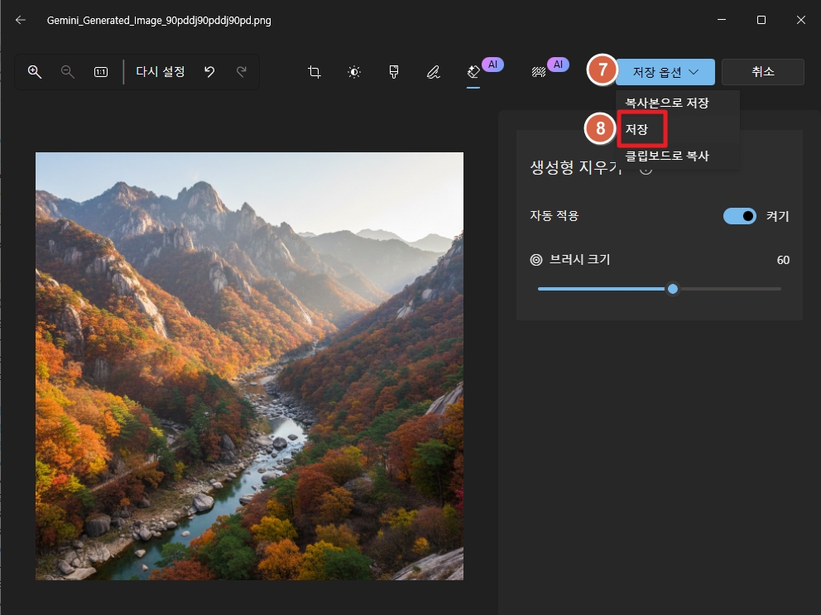Click the back arrow in the title bar
This screenshot has height=615, width=821.
click(21, 20)
